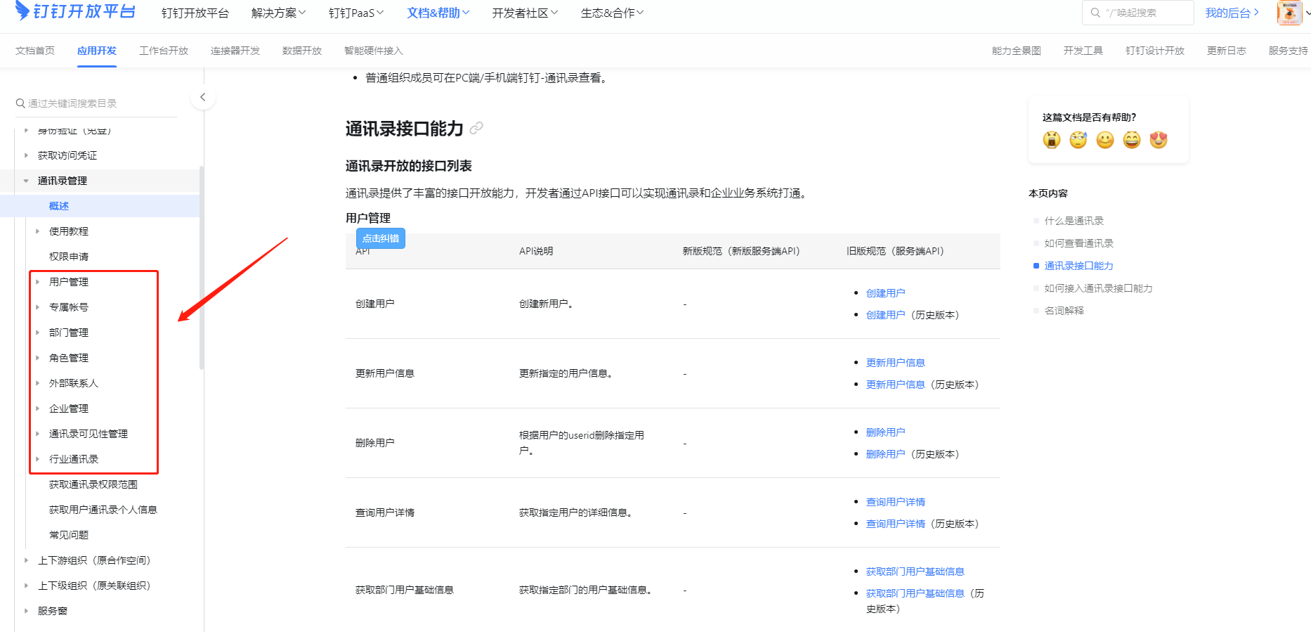Viewport: 1311px width, 632px height.
Task: Expand the 使用教程 tree node
Action: coord(37,231)
